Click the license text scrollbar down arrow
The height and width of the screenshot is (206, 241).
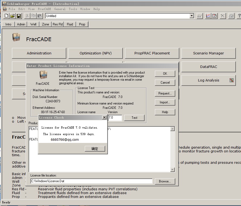[x=173, y=169]
